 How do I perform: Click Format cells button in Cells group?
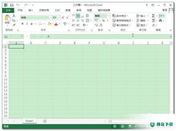[142, 25]
